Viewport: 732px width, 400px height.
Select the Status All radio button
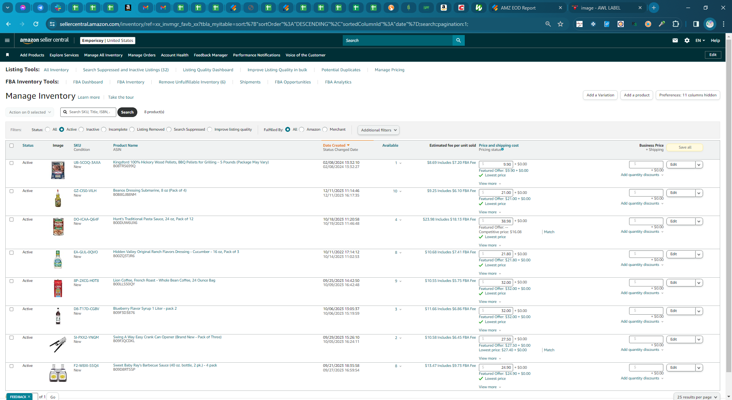point(47,130)
